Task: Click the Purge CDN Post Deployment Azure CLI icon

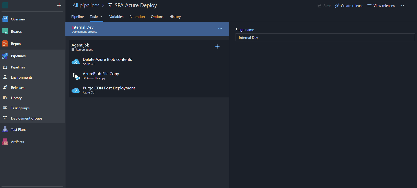Action: pos(76,90)
